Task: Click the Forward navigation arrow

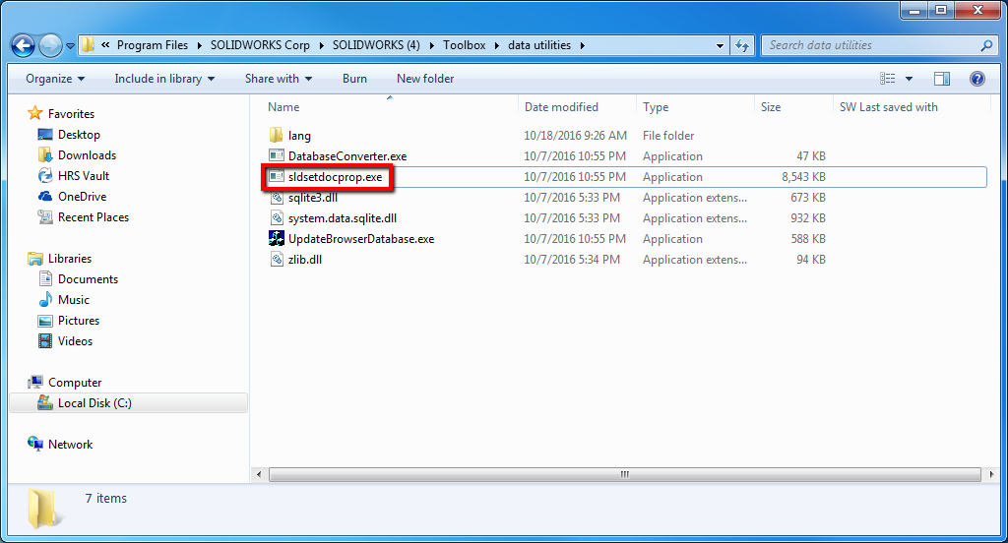Action: click(50, 45)
